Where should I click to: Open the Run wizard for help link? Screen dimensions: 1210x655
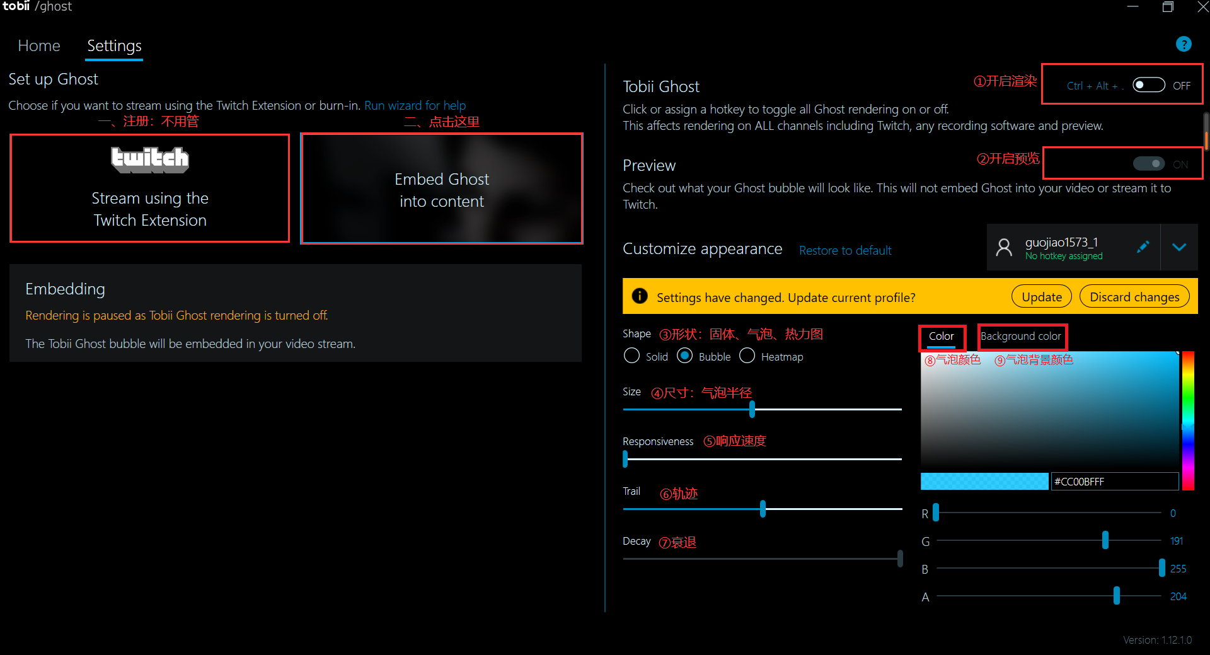[415, 105]
